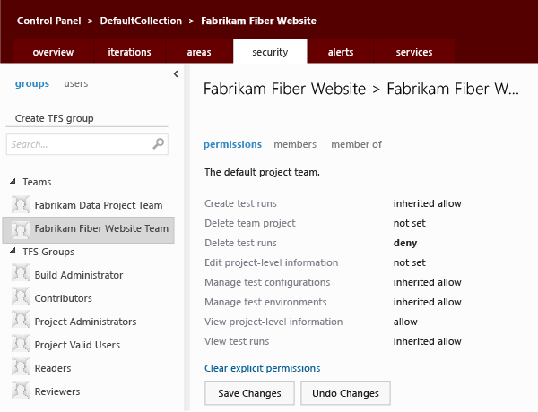
Task: Click 'The default project team.' description
Action: pos(262,172)
